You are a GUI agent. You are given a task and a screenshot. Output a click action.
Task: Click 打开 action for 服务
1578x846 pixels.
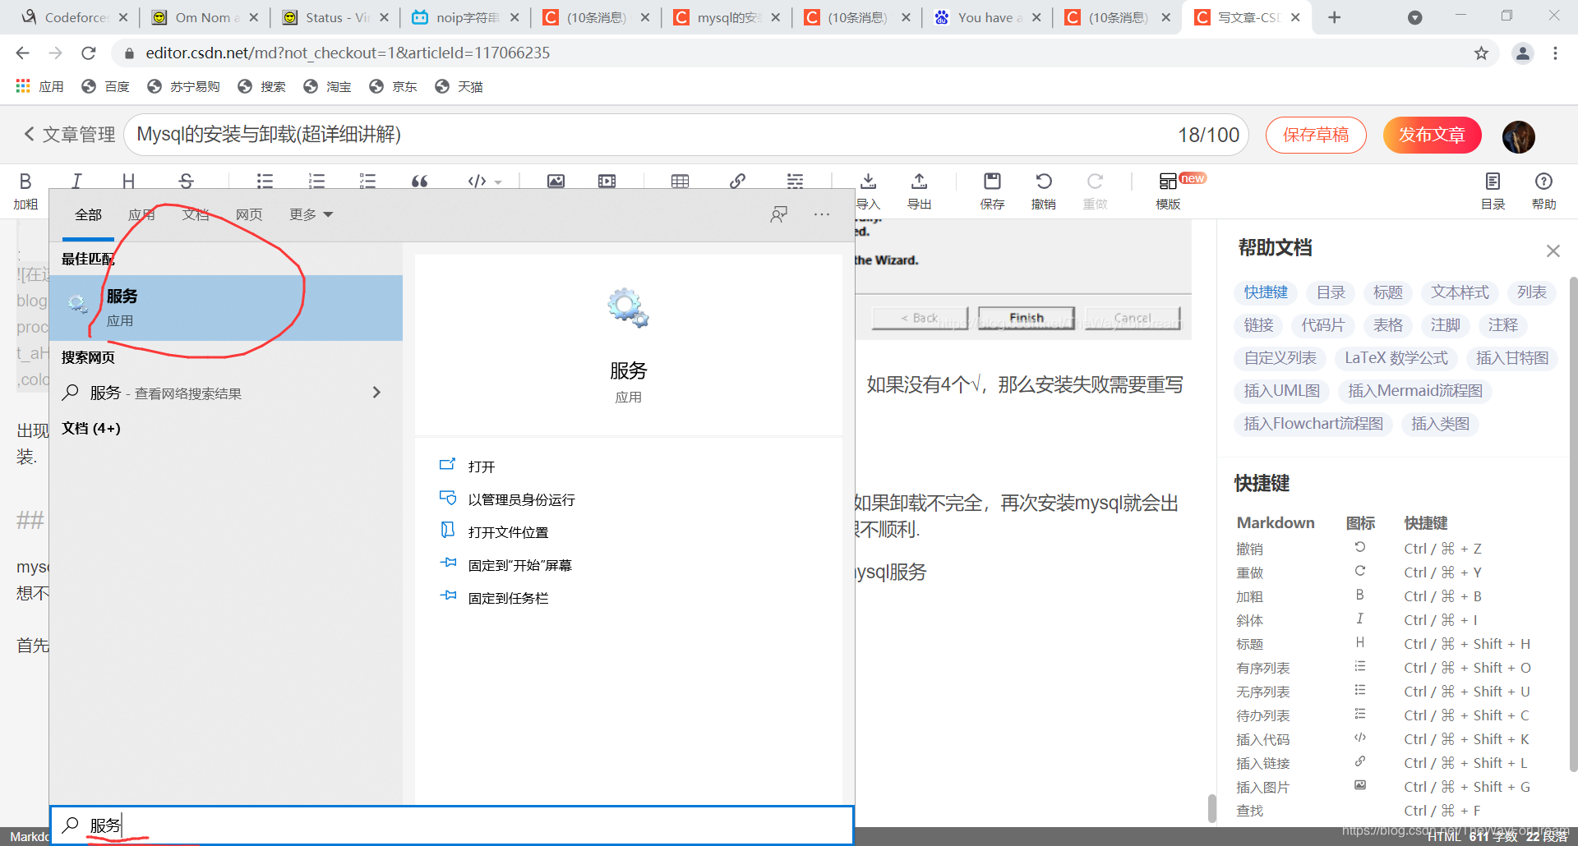coord(482,467)
